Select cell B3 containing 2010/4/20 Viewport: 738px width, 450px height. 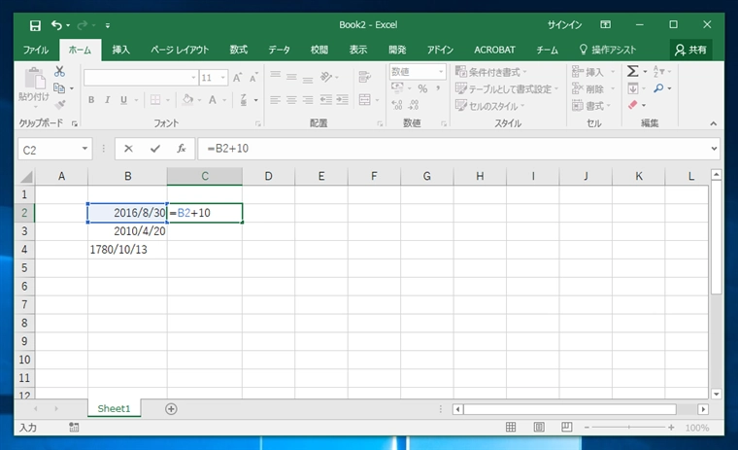pyautogui.click(x=127, y=231)
